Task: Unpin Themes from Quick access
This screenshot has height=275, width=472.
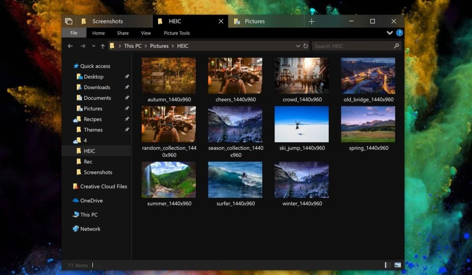Action: (127, 129)
